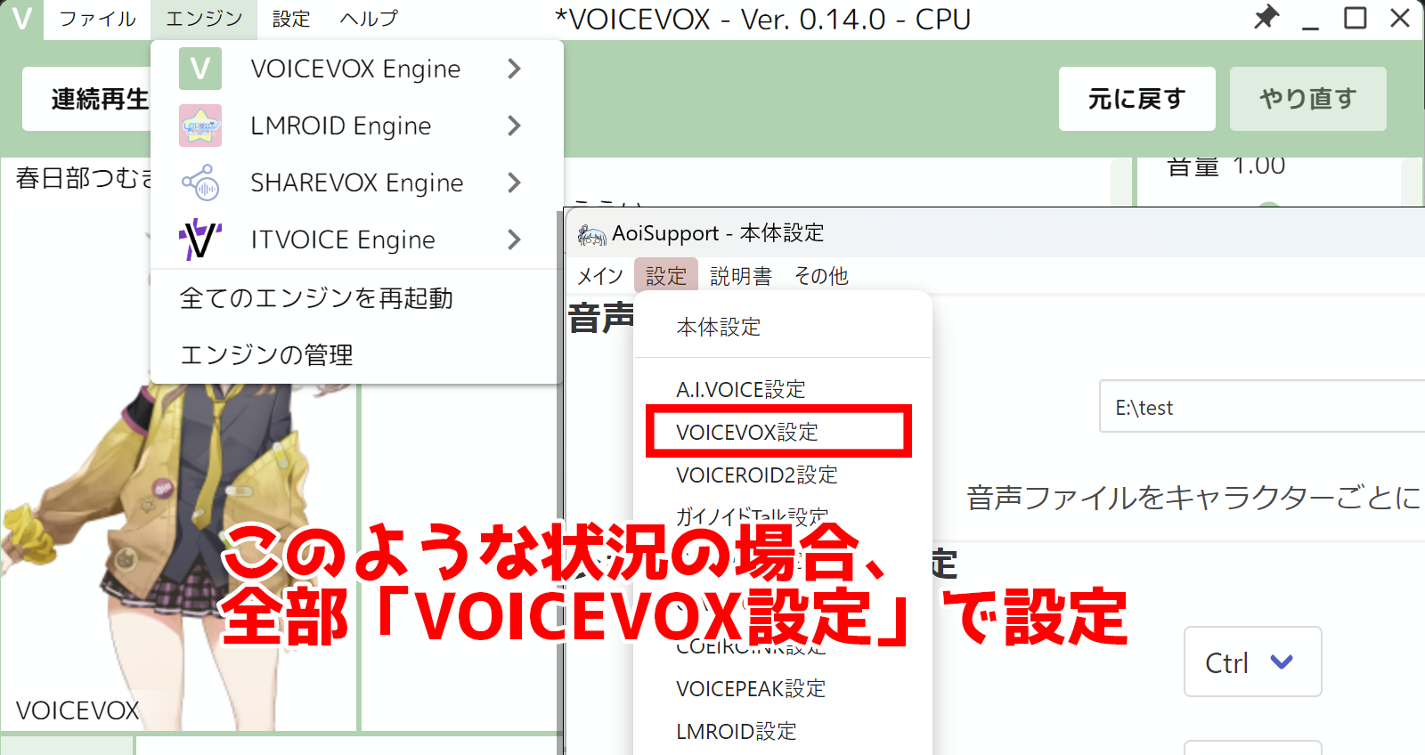This screenshot has width=1425, height=755.
Task: Select VOICEVOX Engine text label
Action: pos(355,69)
